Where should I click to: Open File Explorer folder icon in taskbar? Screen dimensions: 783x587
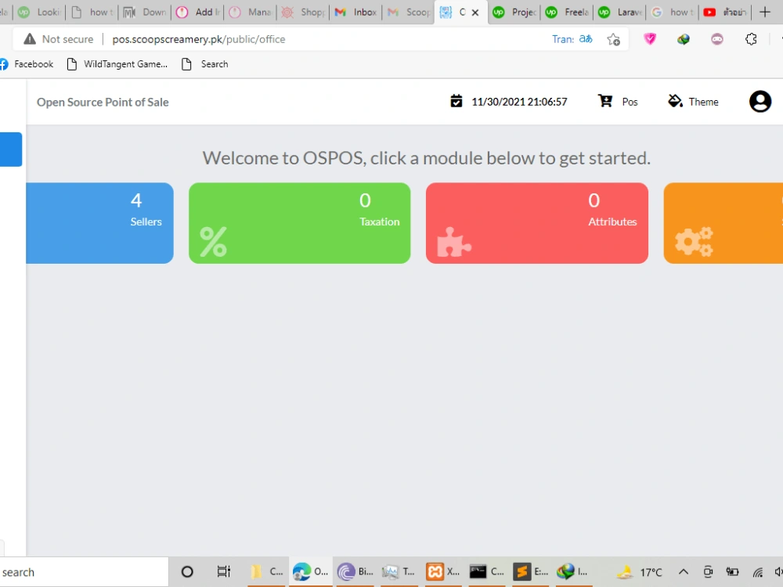coord(266,572)
